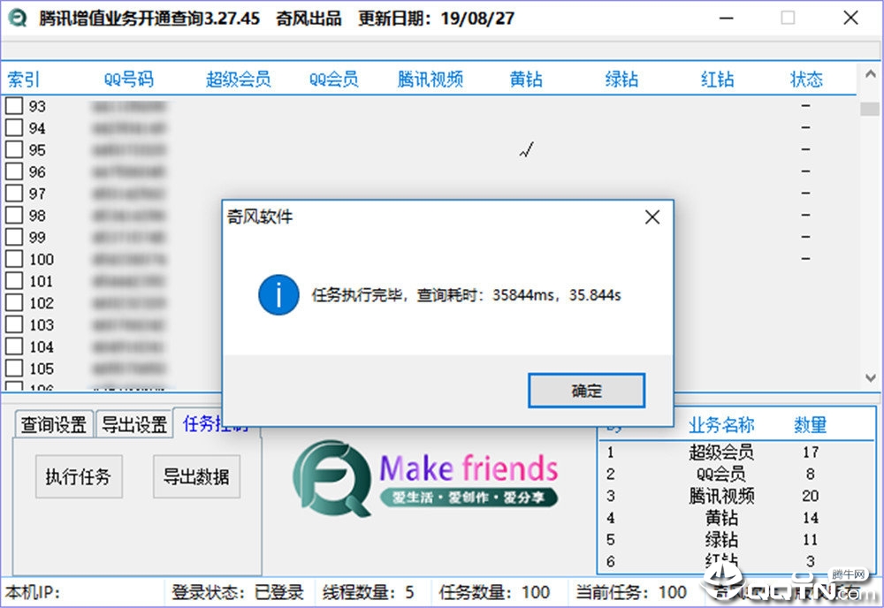Check the checkbox for row 99

(x=14, y=237)
